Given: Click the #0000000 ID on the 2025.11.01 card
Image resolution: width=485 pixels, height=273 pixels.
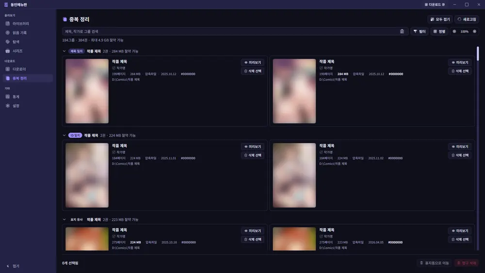Looking at the screenshot, I should pyautogui.click(x=188, y=158).
